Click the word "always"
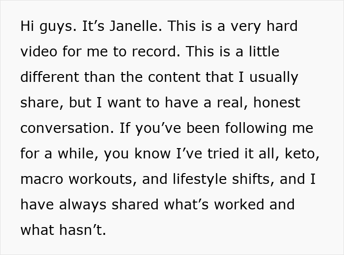Screen dimensions: 344x255 80,205
